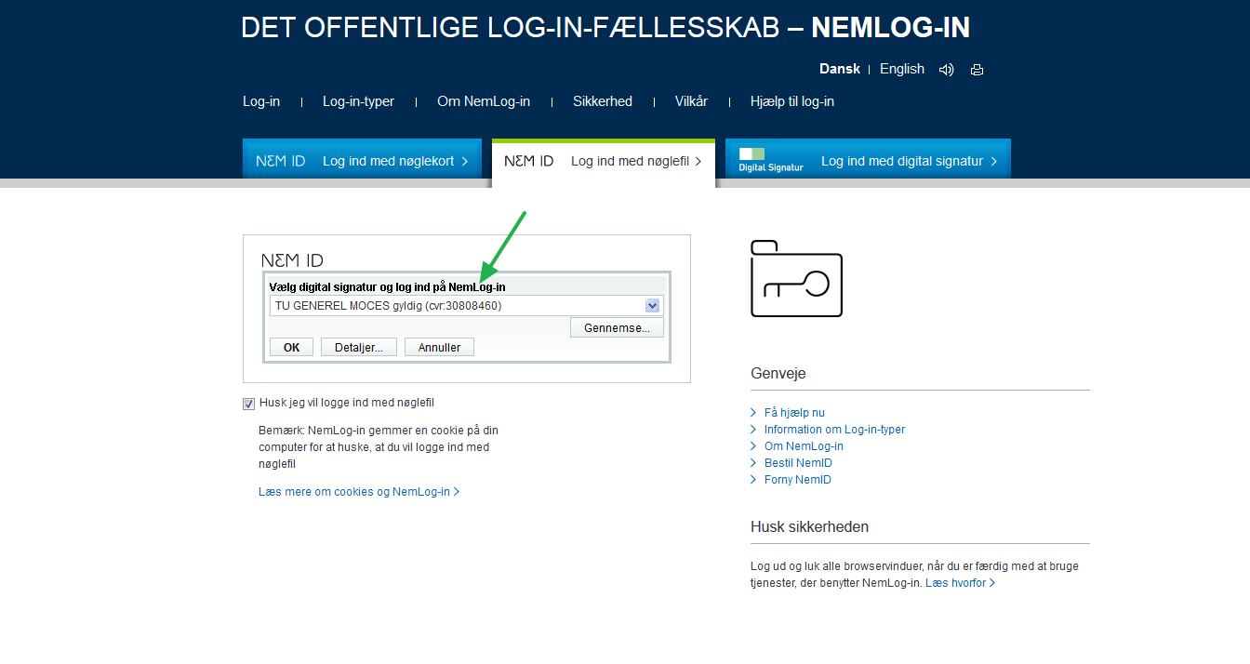1250x664 pixels.
Task: Select Dansk language option
Action: tap(840, 69)
